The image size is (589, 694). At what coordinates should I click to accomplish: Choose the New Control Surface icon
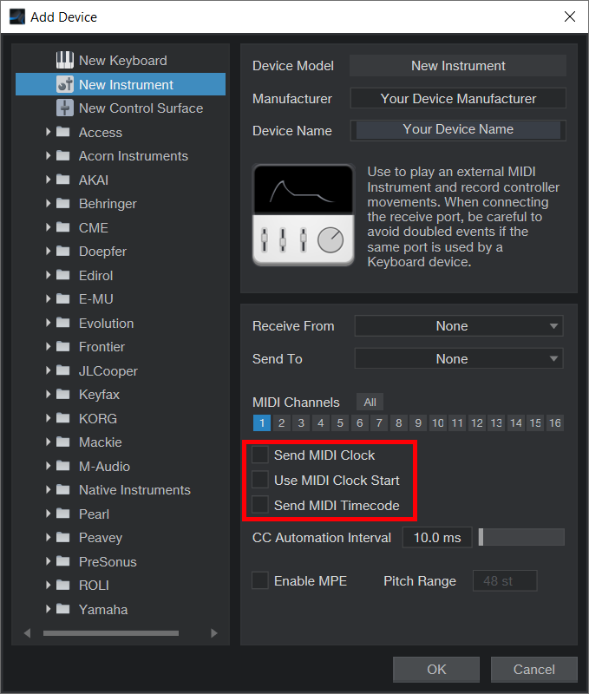[65, 108]
